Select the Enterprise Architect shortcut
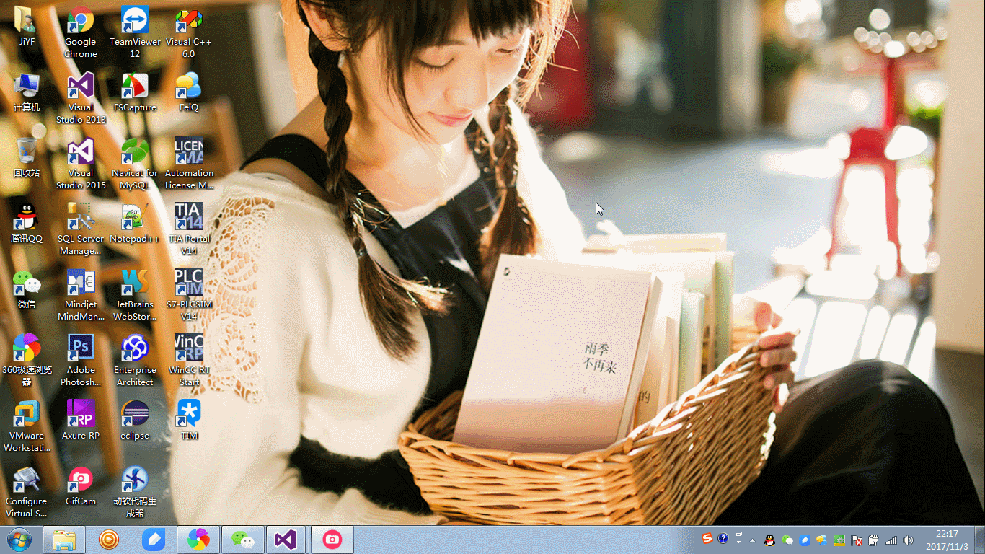 tap(135, 361)
